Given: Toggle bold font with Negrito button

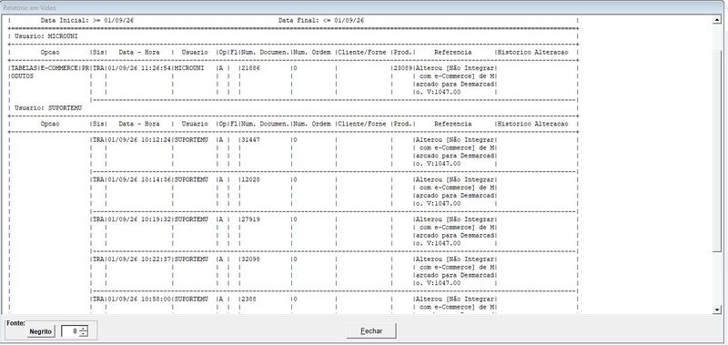Looking at the screenshot, I should (41, 331).
